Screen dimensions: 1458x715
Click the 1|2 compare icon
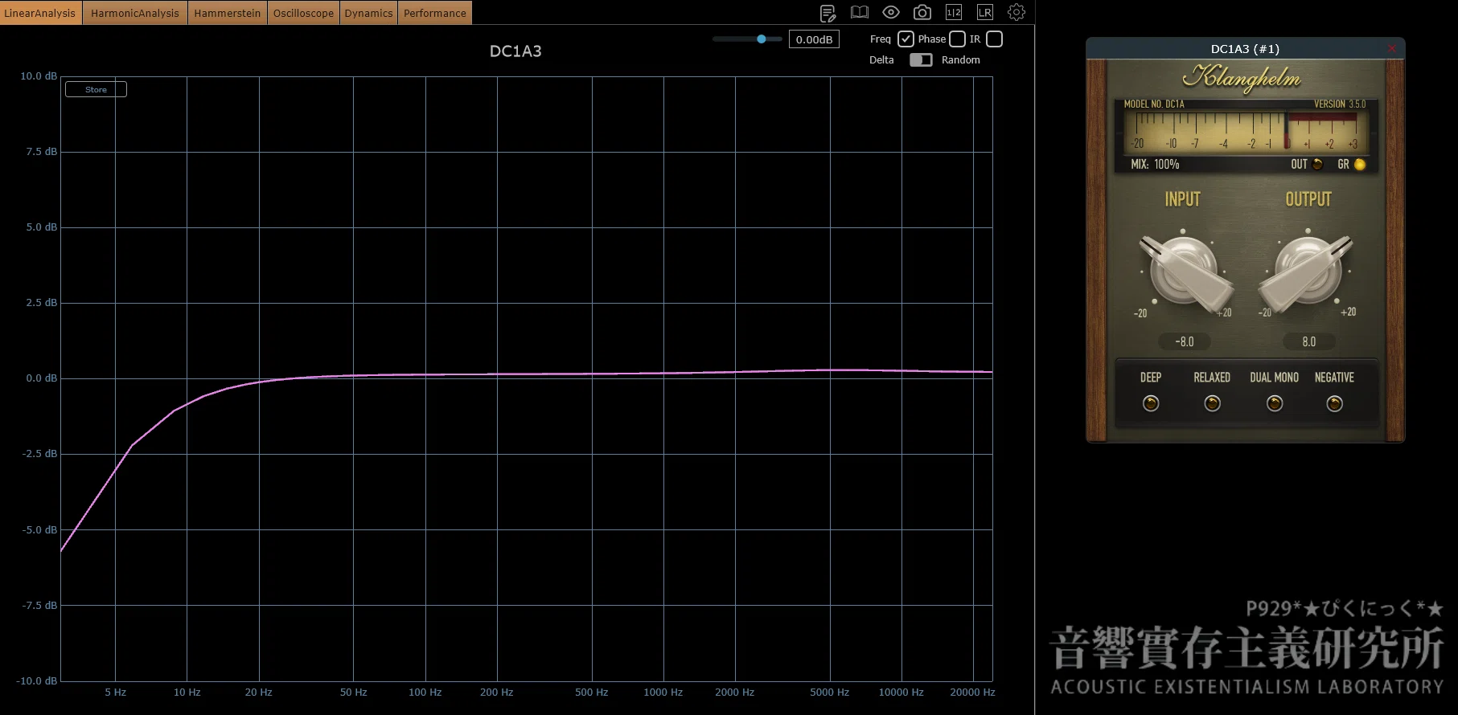click(x=954, y=13)
